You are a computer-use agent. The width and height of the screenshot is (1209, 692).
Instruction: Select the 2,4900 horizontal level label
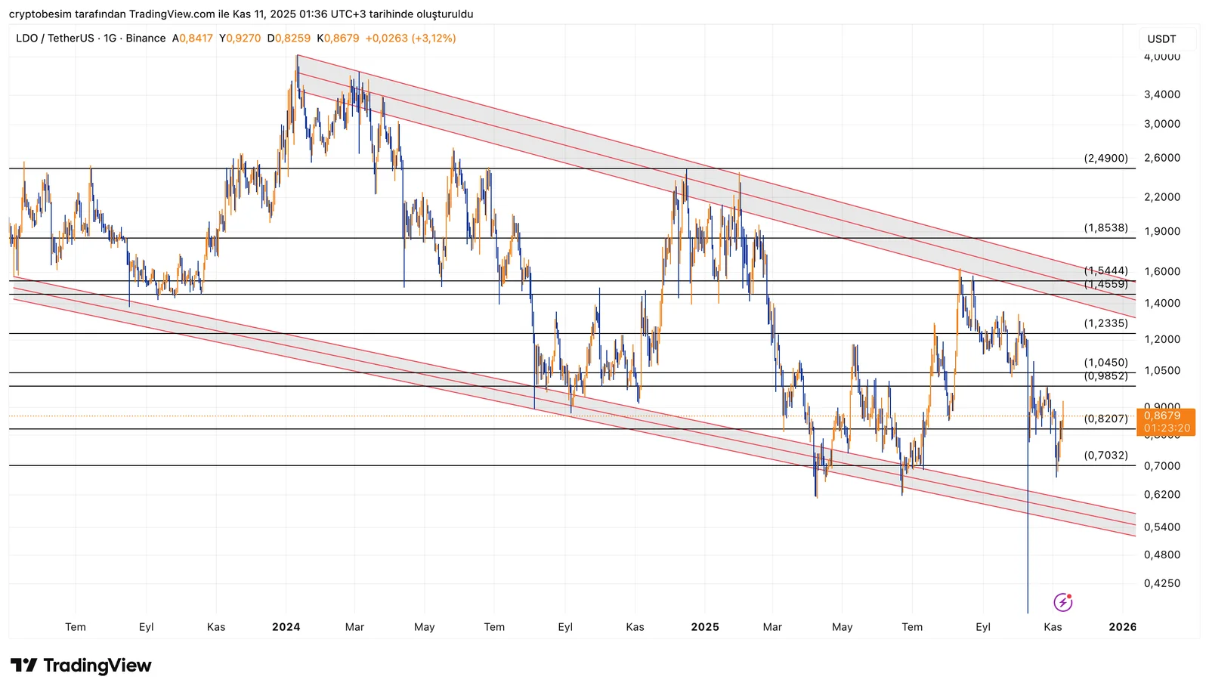tap(1105, 159)
